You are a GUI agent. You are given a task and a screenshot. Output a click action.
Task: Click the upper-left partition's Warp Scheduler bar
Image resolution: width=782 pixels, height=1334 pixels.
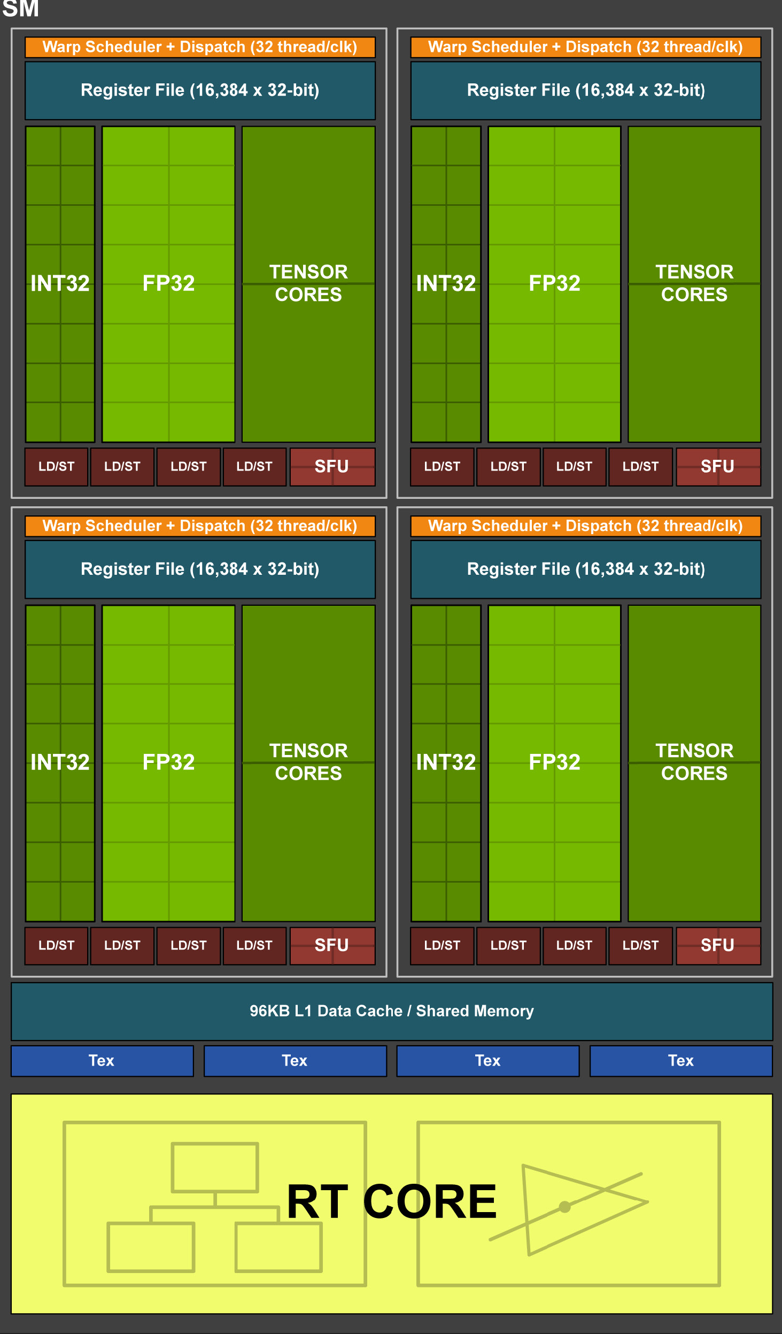click(x=200, y=47)
